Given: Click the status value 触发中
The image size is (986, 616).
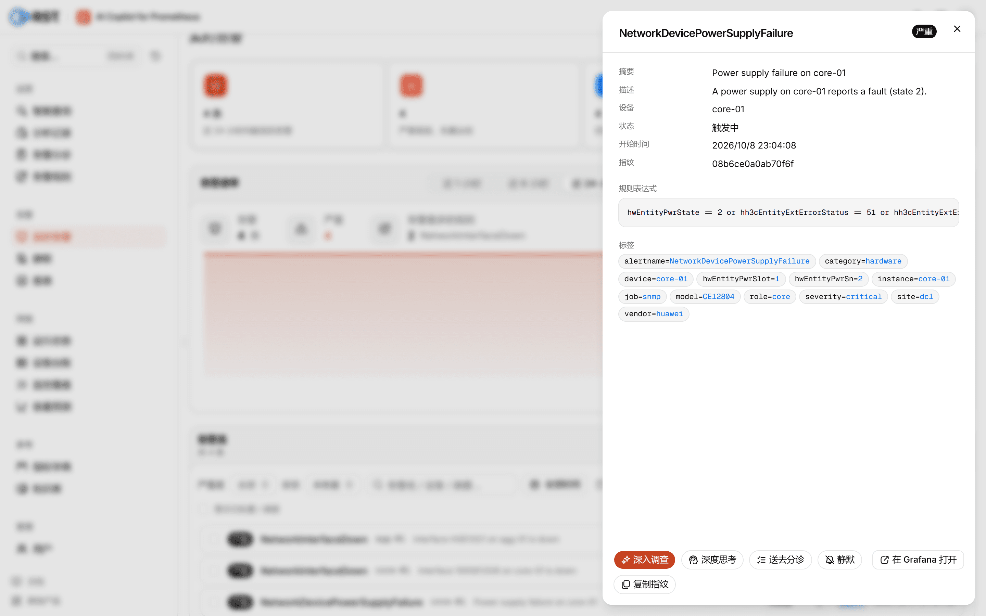Looking at the screenshot, I should [x=725, y=128].
